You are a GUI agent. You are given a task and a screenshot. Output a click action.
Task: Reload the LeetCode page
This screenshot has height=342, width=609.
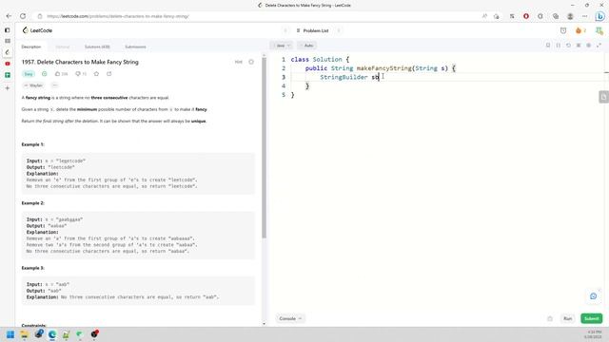(x=23, y=16)
